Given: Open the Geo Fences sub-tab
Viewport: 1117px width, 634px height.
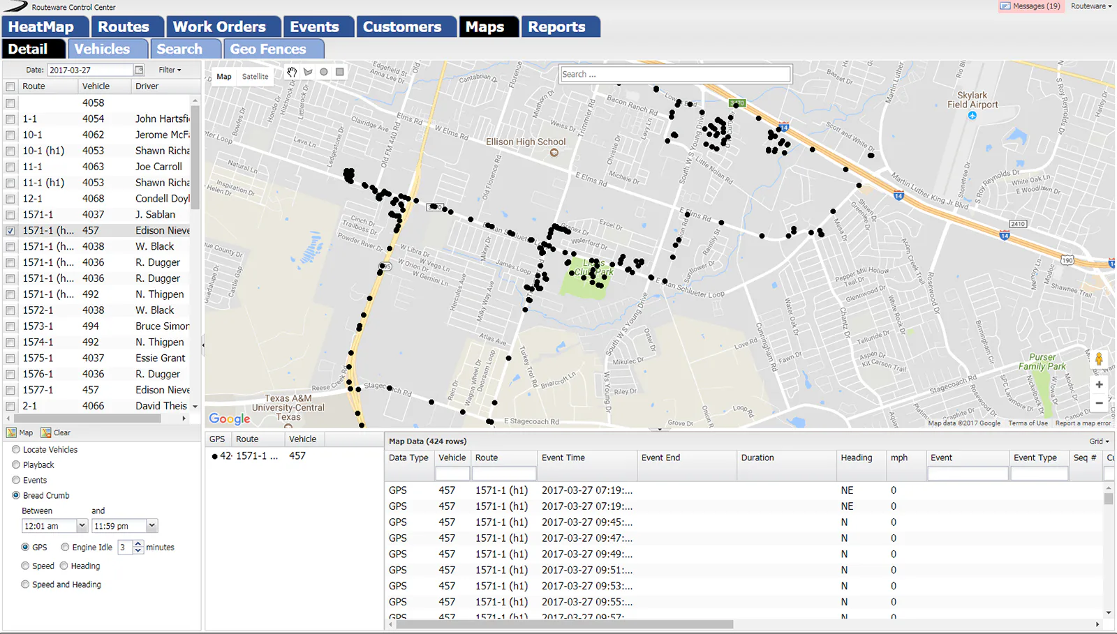Looking at the screenshot, I should pyautogui.click(x=268, y=49).
